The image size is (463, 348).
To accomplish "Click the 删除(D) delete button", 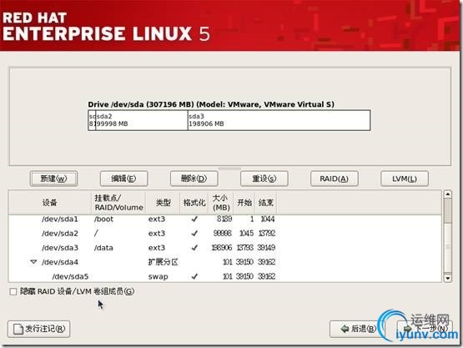I will (x=194, y=179).
